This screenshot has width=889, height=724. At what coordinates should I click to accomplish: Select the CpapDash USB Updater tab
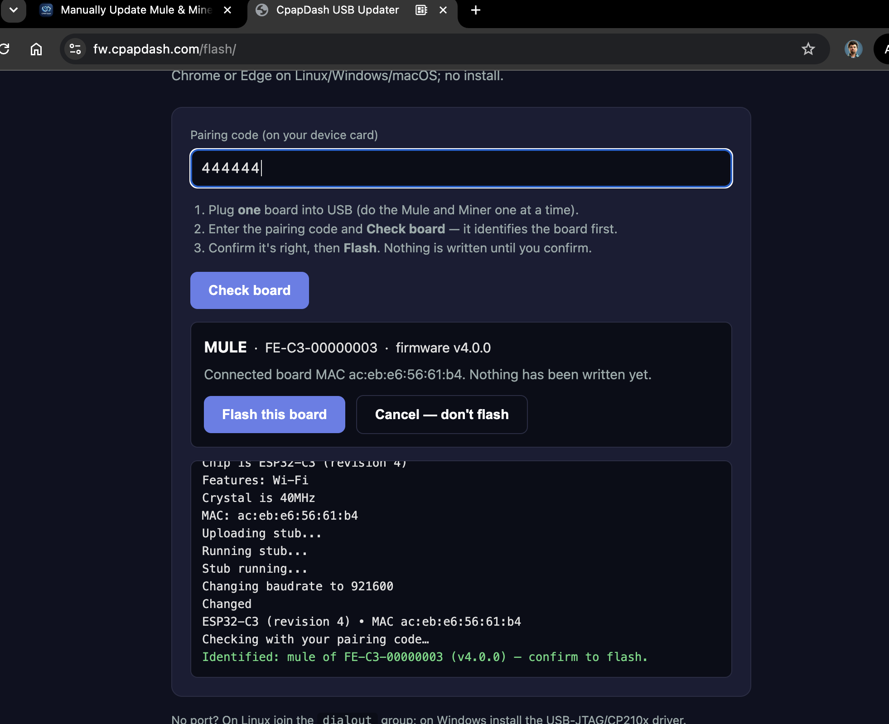coord(338,10)
